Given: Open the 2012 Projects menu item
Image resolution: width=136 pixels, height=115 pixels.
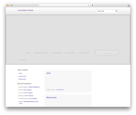Looking at the screenshot, I should click(70, 53).
